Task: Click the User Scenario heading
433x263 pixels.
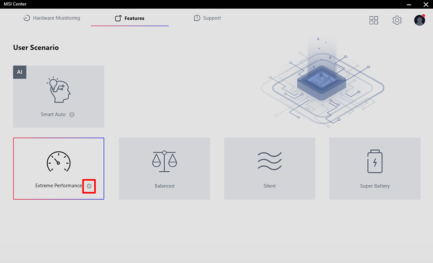Action: coord(36,48)
